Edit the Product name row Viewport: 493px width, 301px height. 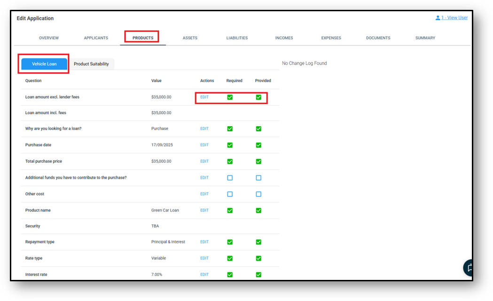(x=204, y=210)
